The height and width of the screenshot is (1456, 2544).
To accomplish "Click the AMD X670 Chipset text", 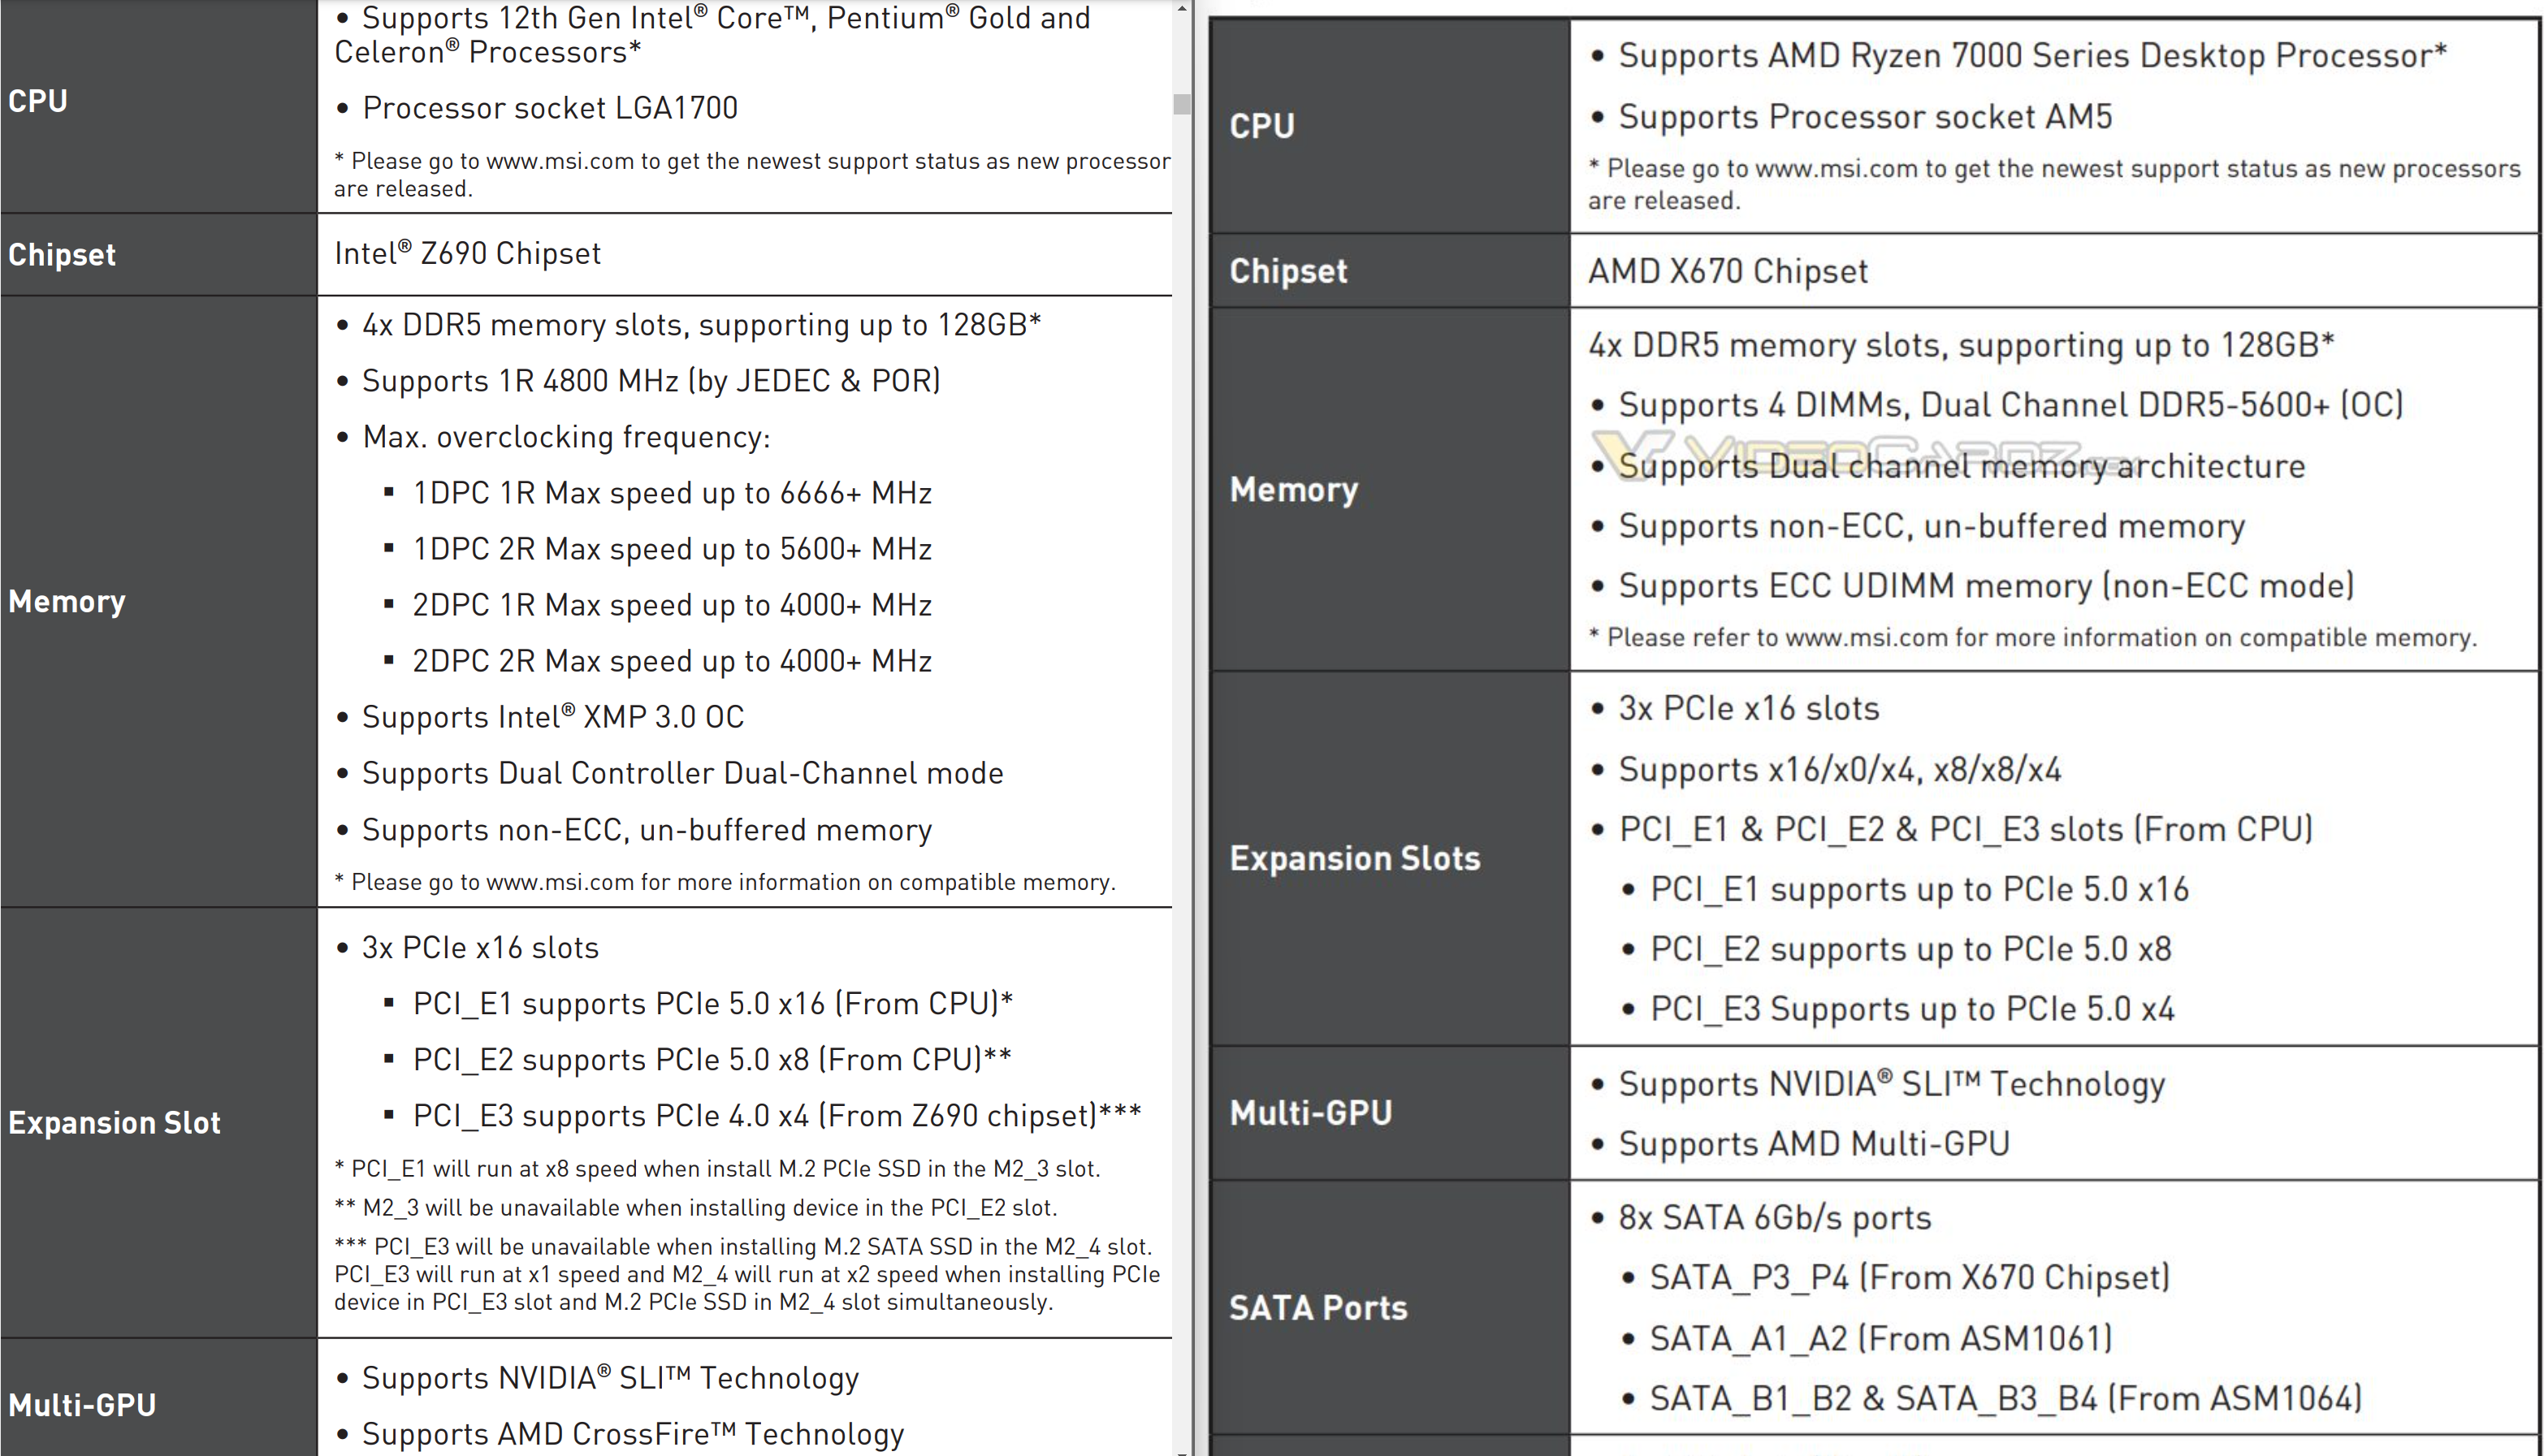I will (1727, 271).
